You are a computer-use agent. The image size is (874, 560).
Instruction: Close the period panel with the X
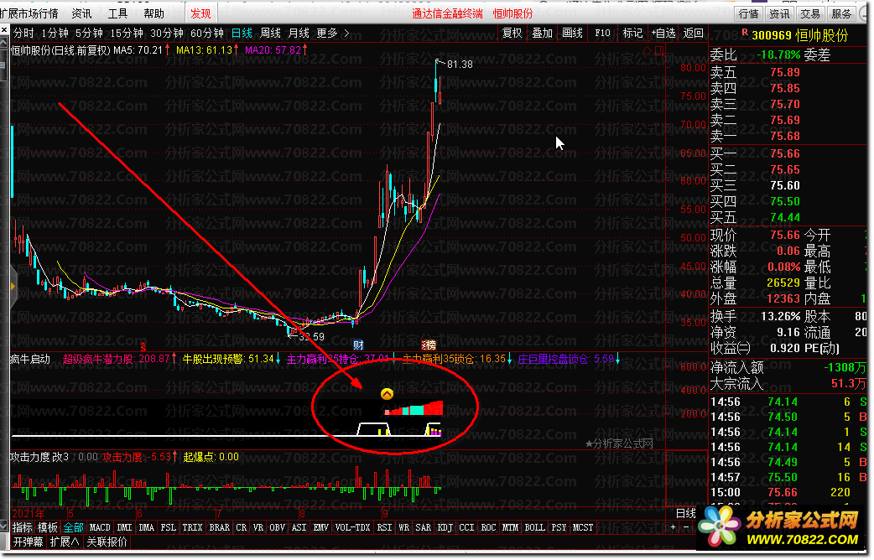point(4,30)
